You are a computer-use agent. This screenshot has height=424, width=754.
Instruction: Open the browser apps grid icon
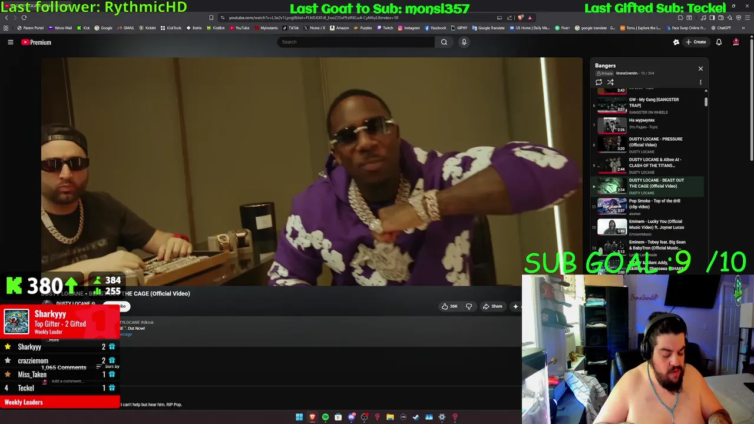click(6, 28)
